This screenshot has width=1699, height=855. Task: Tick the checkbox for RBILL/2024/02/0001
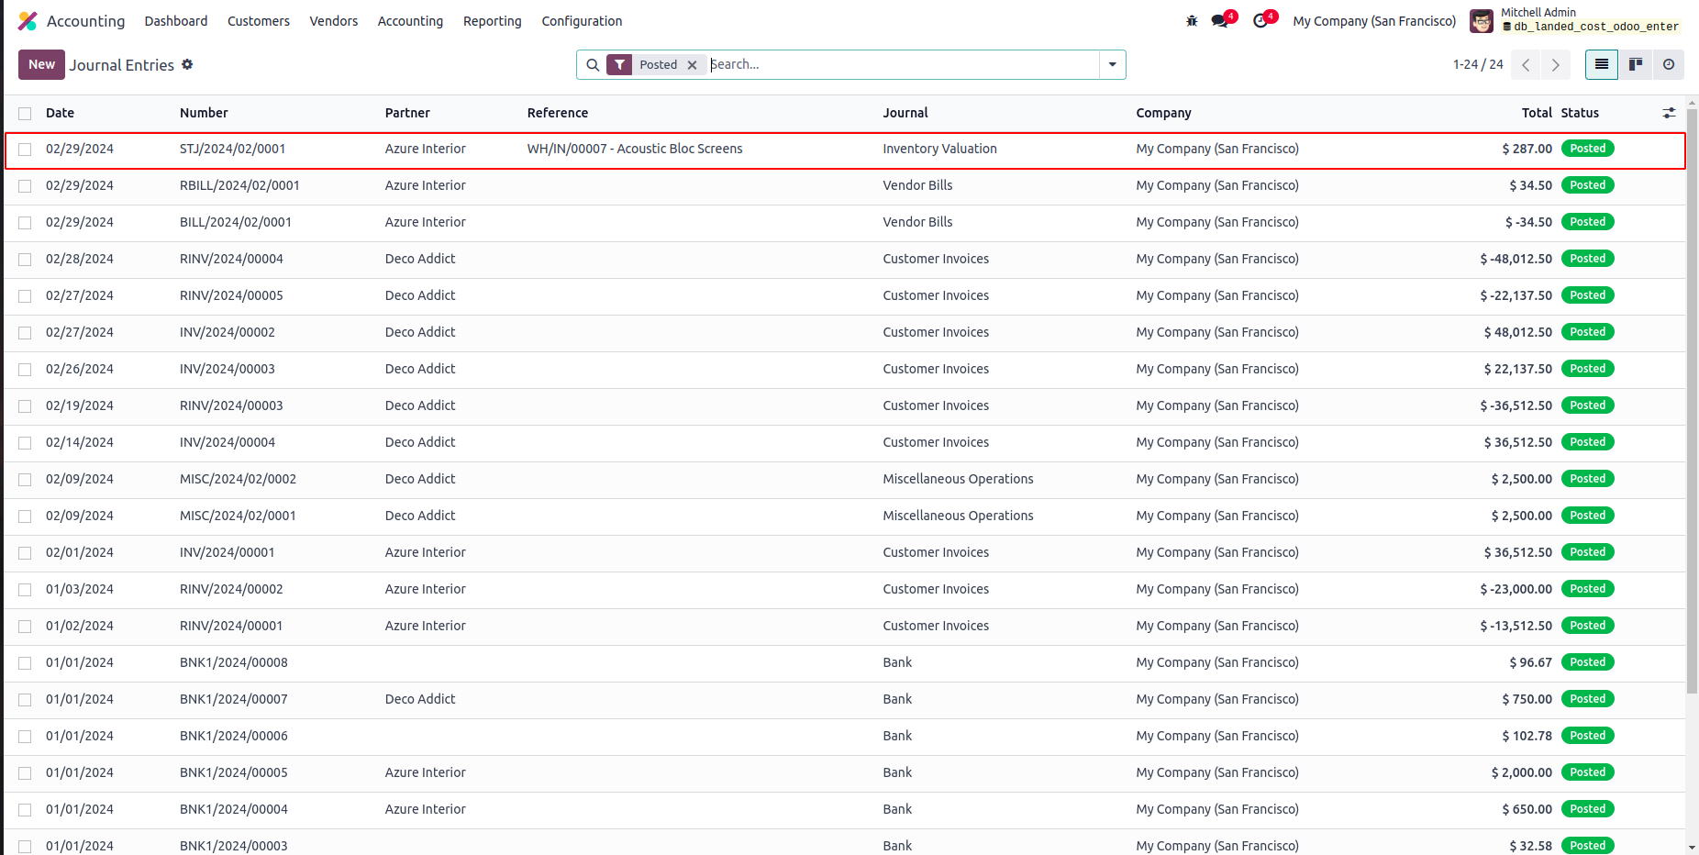pos(25,186)
